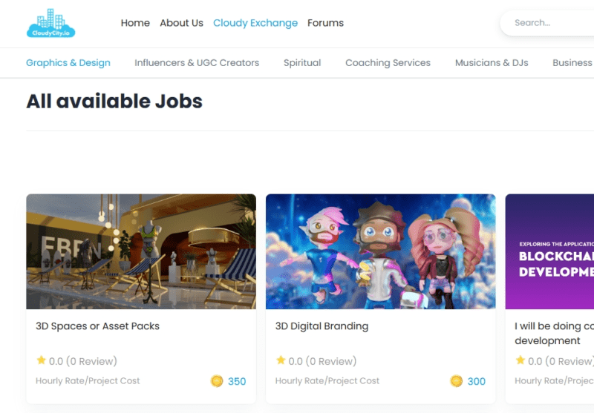
Task: Click the coin icon beside 300
Action: (457, 381)
